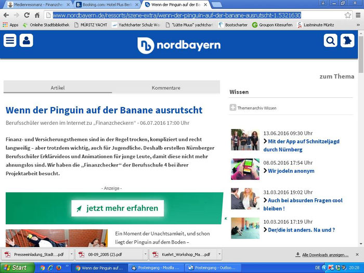Go back with the browser back arrow
This screenshot has width=364, height=273.
pos(6,15)
